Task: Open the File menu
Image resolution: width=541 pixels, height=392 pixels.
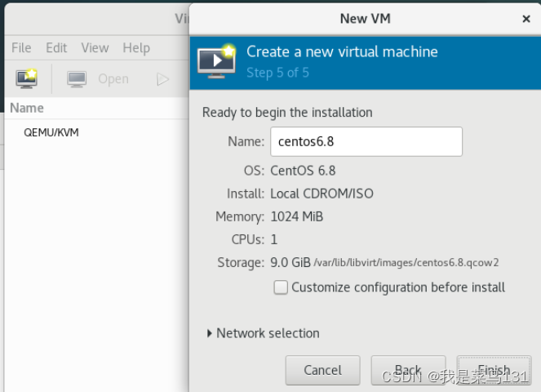Action: coord(21,47)
